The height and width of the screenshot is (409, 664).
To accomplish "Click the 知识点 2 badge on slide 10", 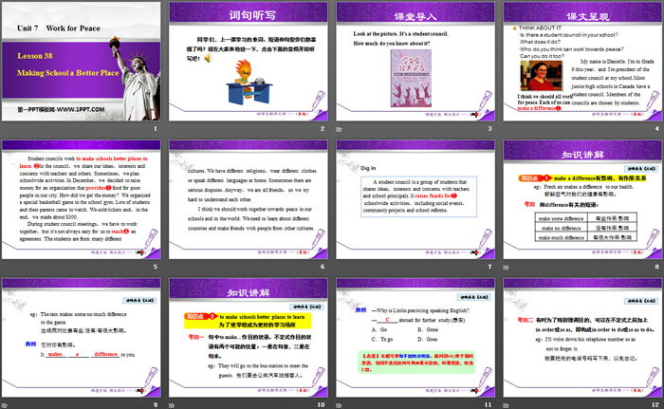I will click(x=201, y=316).
